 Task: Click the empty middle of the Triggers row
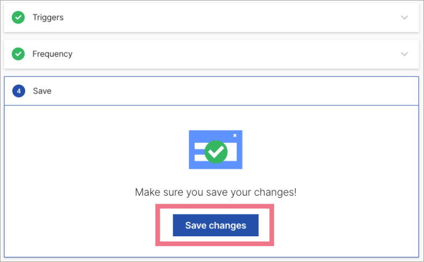pos(214,18)
